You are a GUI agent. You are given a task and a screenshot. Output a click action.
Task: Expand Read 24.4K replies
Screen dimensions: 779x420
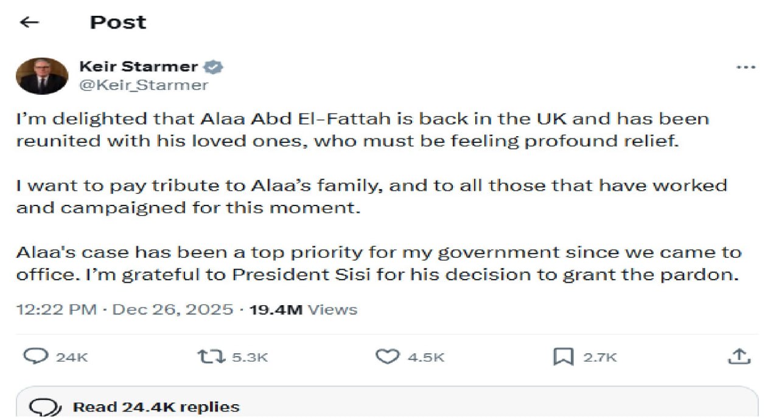point(156,407)
